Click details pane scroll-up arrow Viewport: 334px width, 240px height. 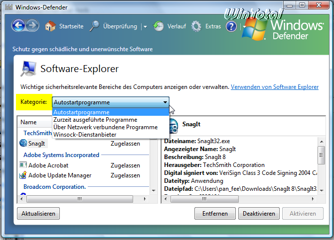point(322,142)
